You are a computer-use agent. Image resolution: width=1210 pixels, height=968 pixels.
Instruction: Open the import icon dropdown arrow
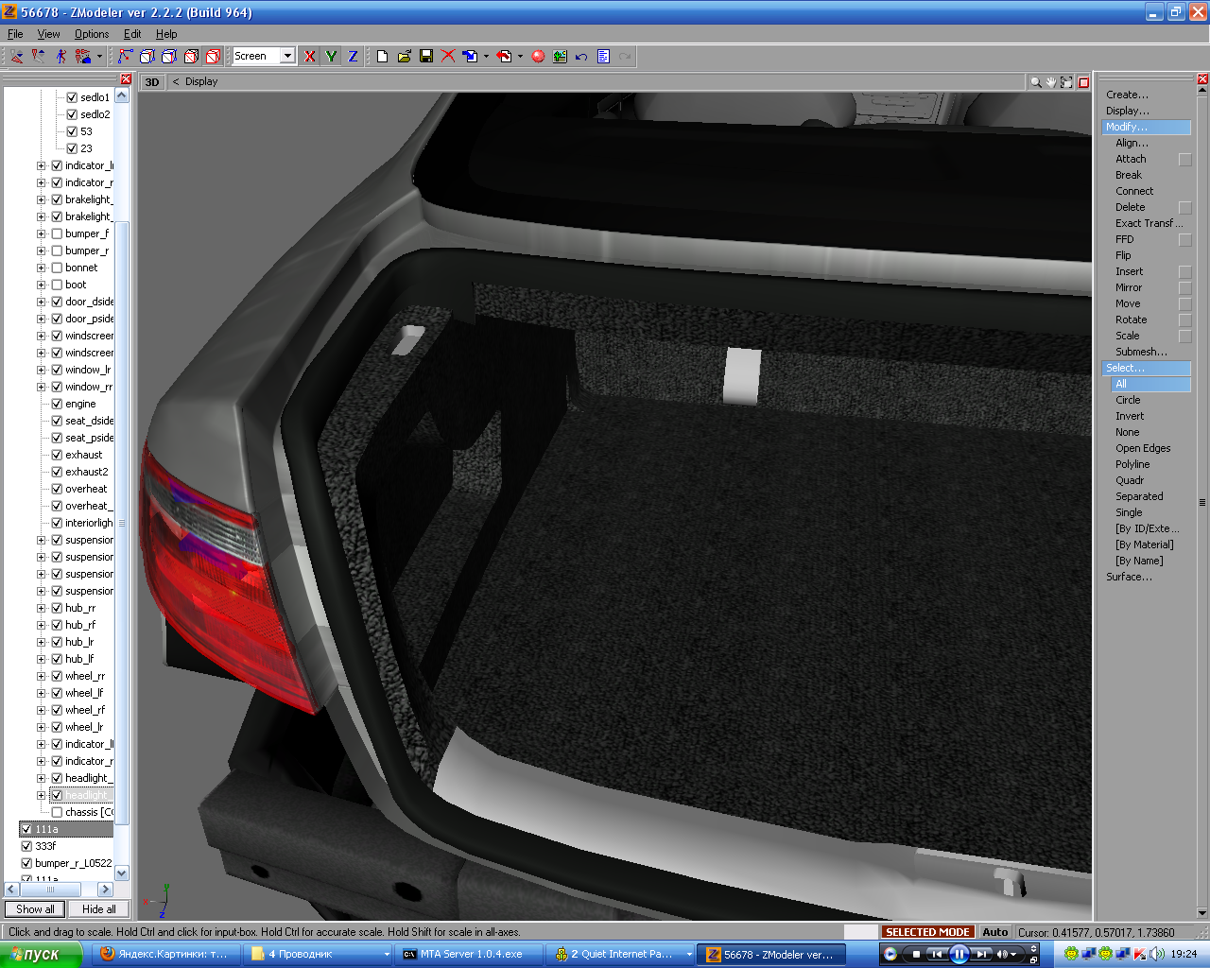pyautogui.click(x=486, y=57)
